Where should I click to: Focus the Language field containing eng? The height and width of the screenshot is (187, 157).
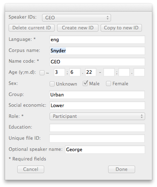(97, 39)
